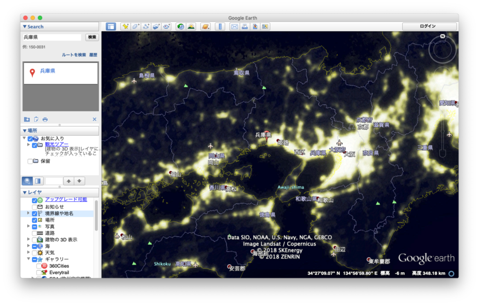The width and height of the screenshot is (479, 305).
Task: Click the 検索 search button
Action: (x=92, y=37)
